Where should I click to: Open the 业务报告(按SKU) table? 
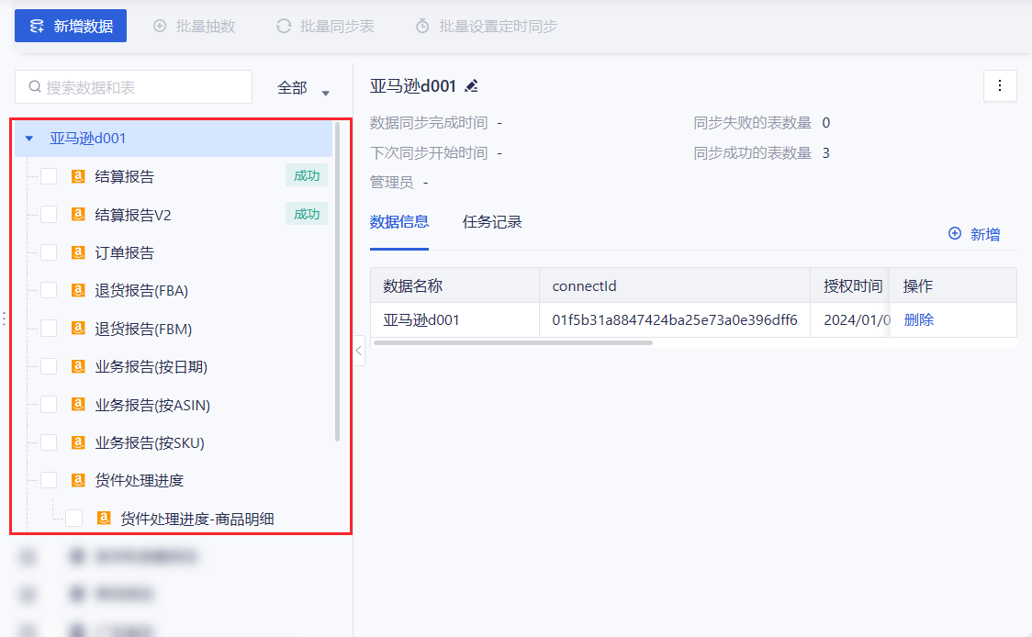[150, 442]
